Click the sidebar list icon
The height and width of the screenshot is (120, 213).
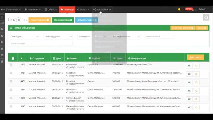coord(2,55)
